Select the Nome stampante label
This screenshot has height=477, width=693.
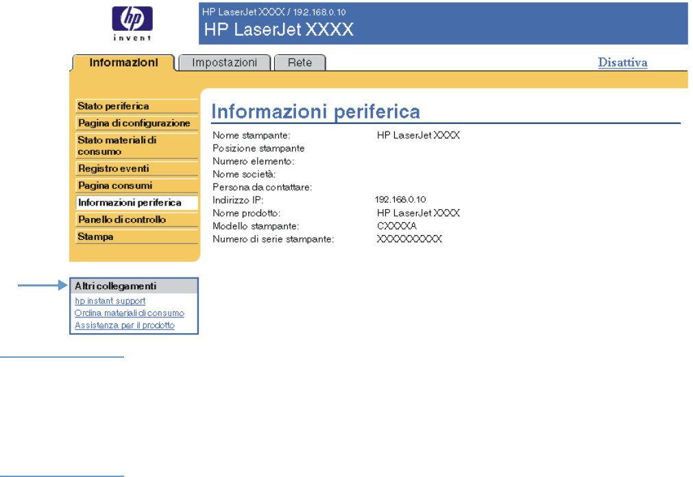[252, 135]
